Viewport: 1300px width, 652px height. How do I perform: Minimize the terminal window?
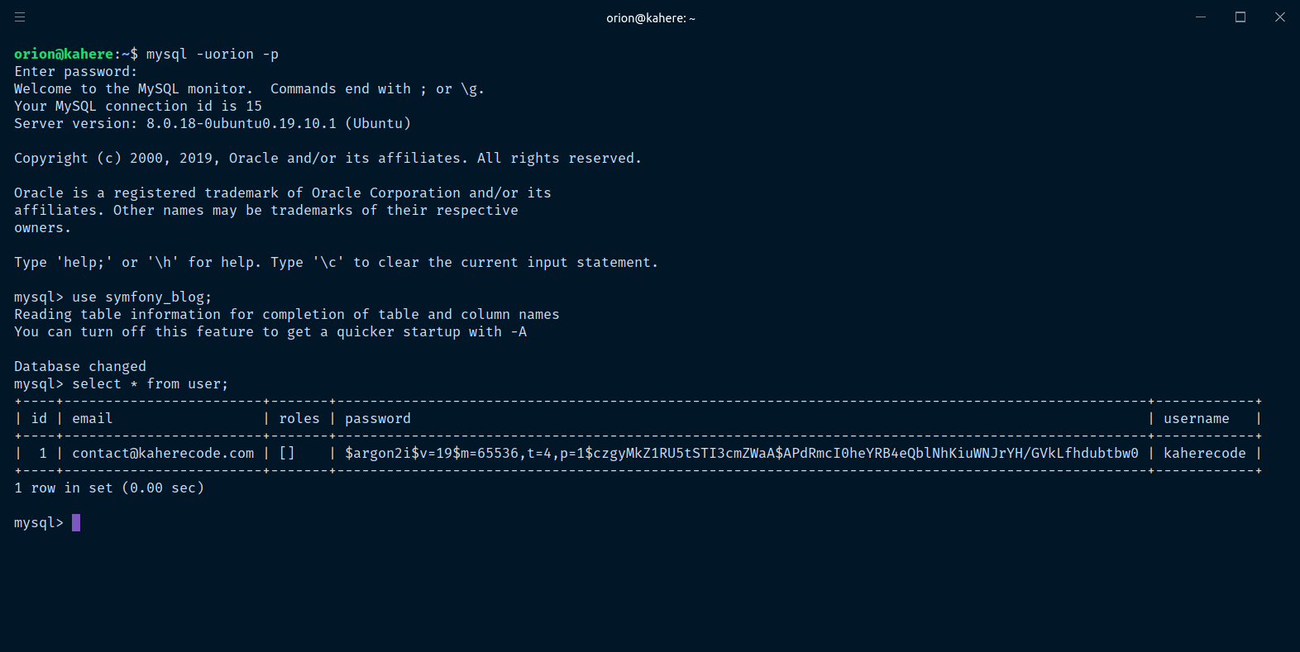click(1201, 17)
